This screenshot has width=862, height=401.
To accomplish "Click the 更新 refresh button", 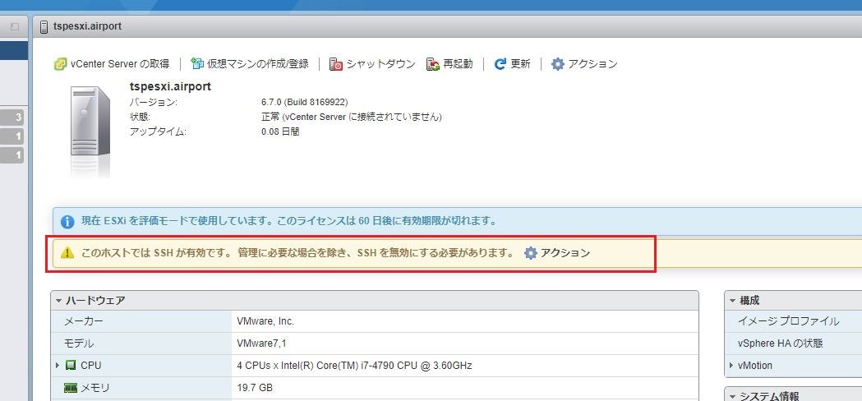I will coord(512,64).
